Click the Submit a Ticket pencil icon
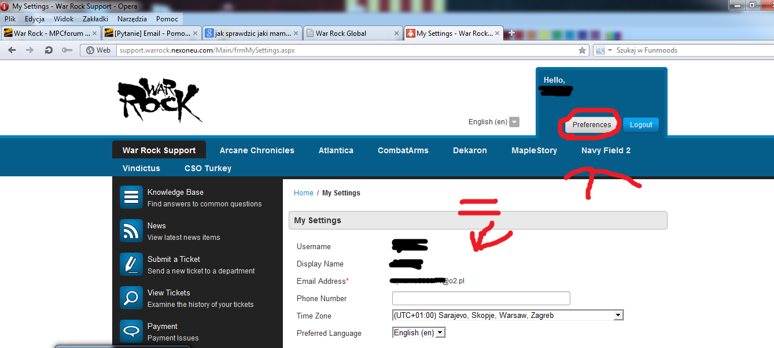The width and height of the screenshot is (774, 348). (x=131, y=264)
